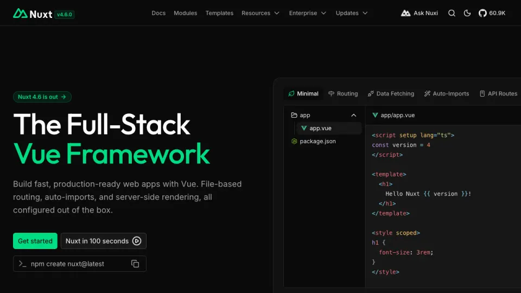521x293 pixels.
Task: Switch to the Auto-Imports tab
Action: coord(447,94)
